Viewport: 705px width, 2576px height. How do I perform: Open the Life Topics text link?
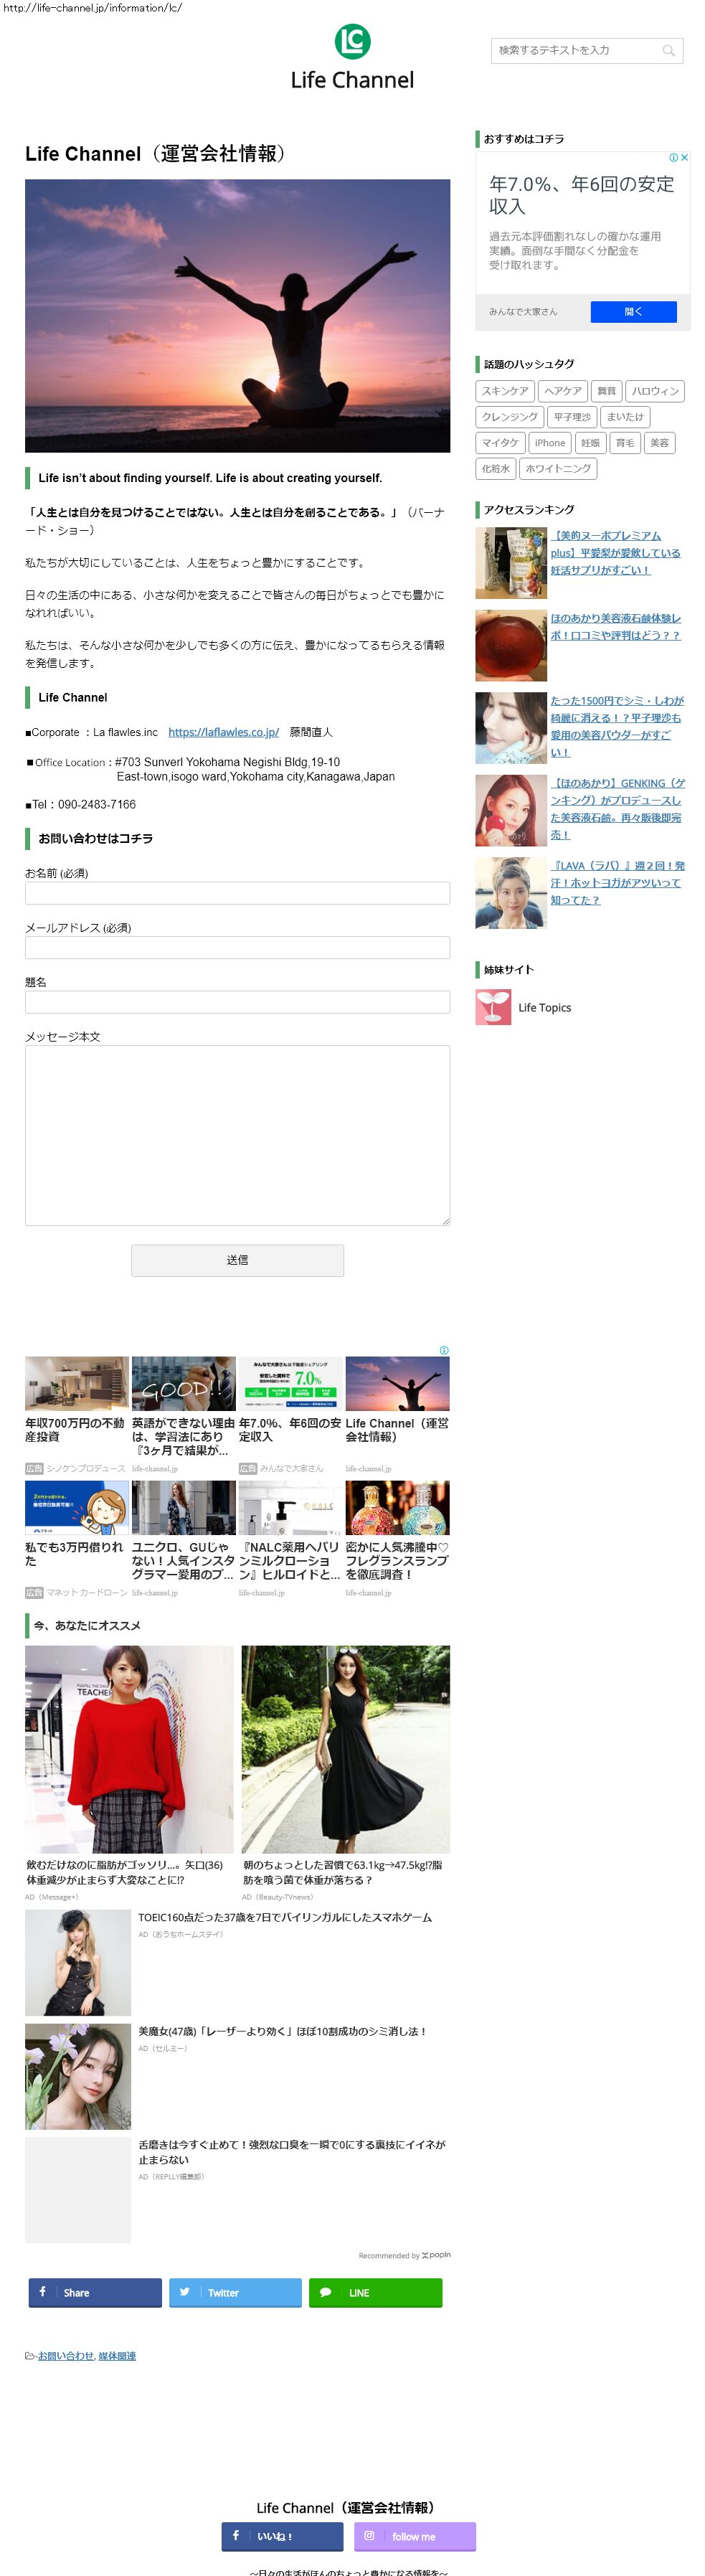click(x=545, y=1008)
